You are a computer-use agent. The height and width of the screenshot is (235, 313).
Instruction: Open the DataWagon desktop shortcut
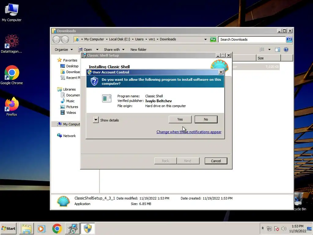(x=12, y=43)
